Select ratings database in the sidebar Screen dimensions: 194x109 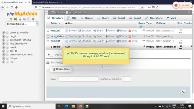[x=13, y=58]
